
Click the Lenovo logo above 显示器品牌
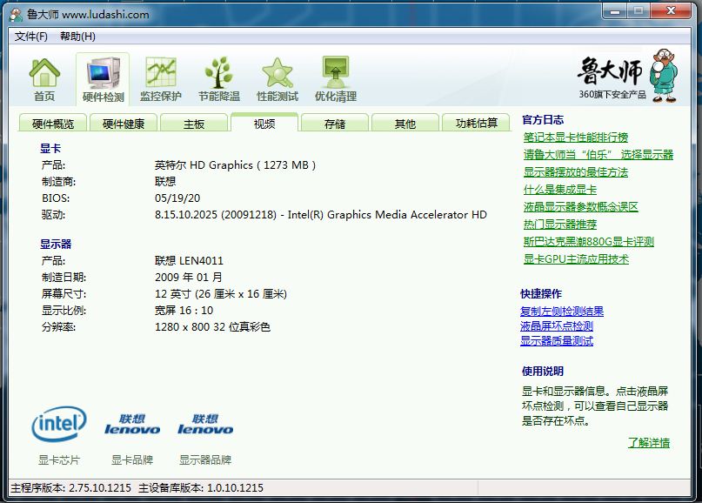pyautogui.click(x=205, y=424)
